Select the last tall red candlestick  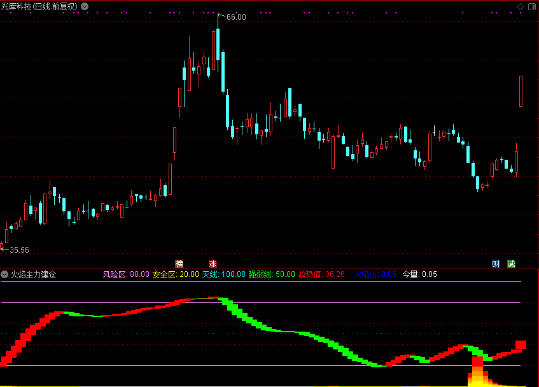[521, 92]
